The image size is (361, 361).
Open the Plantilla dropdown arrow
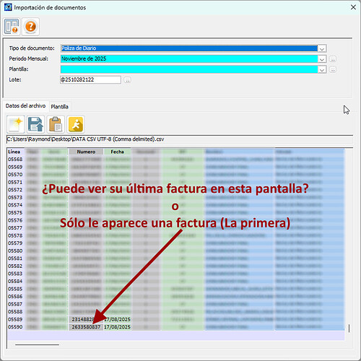click(x=322, y=69)
